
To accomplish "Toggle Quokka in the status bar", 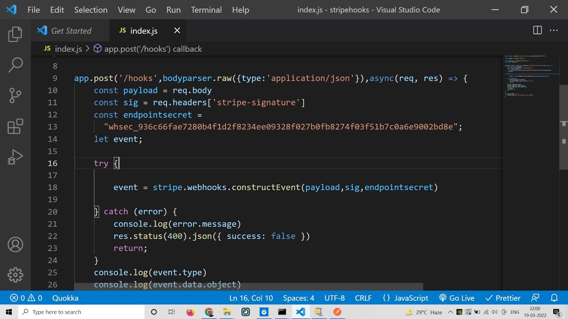I will coord(65,298).
